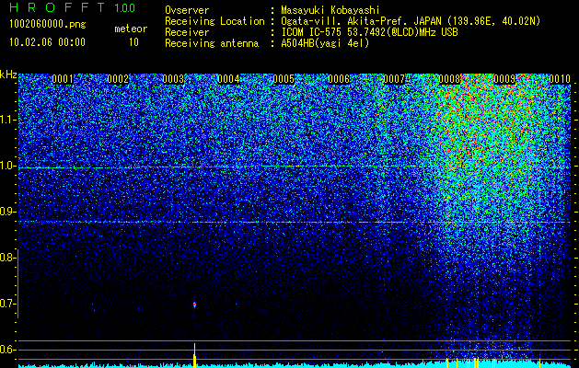Click the 0005 minute marker

[284, 79]
